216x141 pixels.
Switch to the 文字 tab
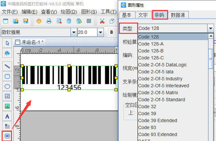point(143,15)
